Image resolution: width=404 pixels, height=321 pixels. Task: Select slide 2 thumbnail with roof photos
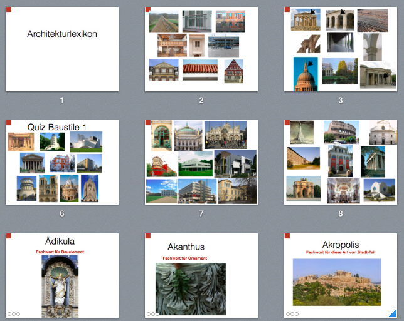201,49
